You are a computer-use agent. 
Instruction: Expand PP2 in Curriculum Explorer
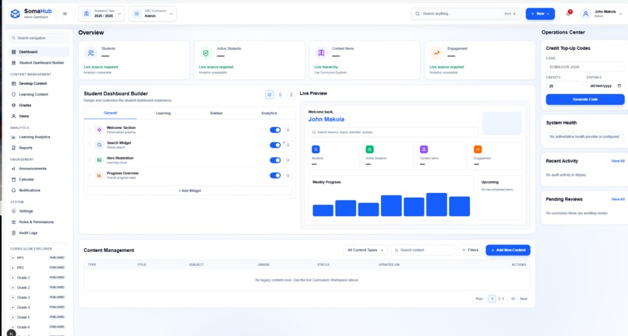[12, 268]
